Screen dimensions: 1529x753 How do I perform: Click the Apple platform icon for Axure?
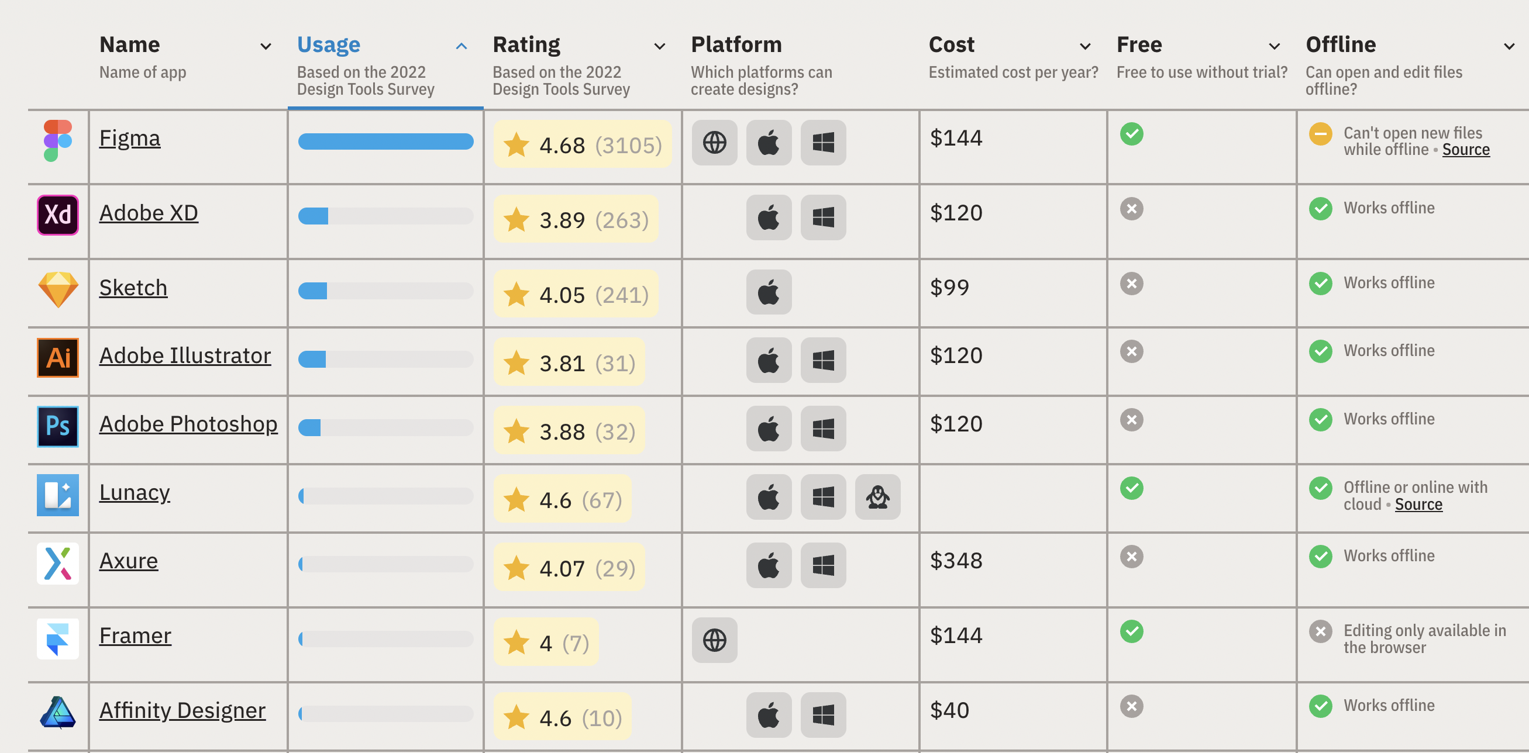769,565
